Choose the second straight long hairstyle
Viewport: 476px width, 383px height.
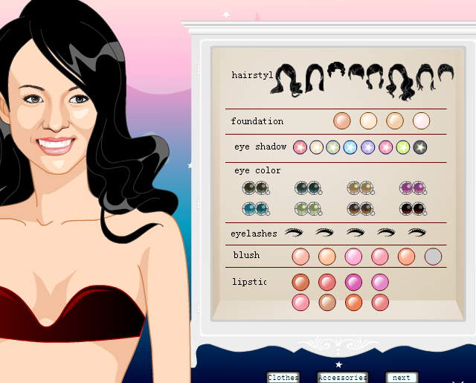point(315,77)
